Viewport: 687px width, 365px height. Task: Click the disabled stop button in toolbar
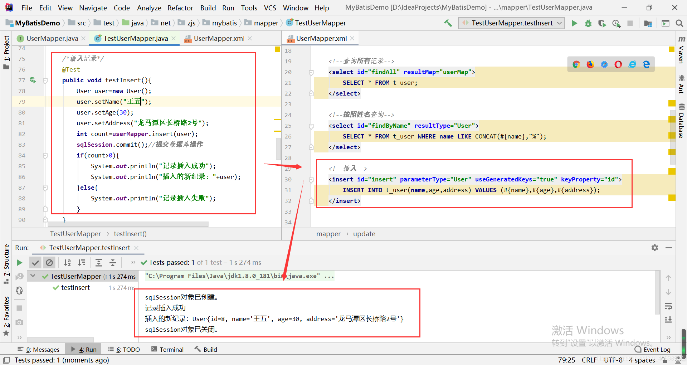coord(630,23)
